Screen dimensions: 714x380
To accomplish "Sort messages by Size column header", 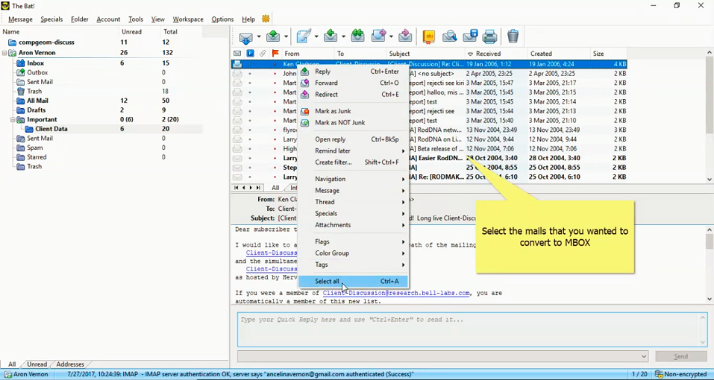I will (608, 53).
